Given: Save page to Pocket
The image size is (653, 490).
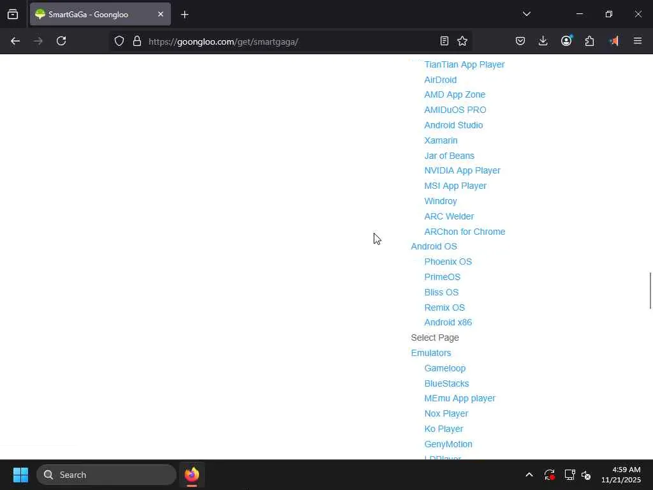Looking at the screenshot, I should 520,41.
